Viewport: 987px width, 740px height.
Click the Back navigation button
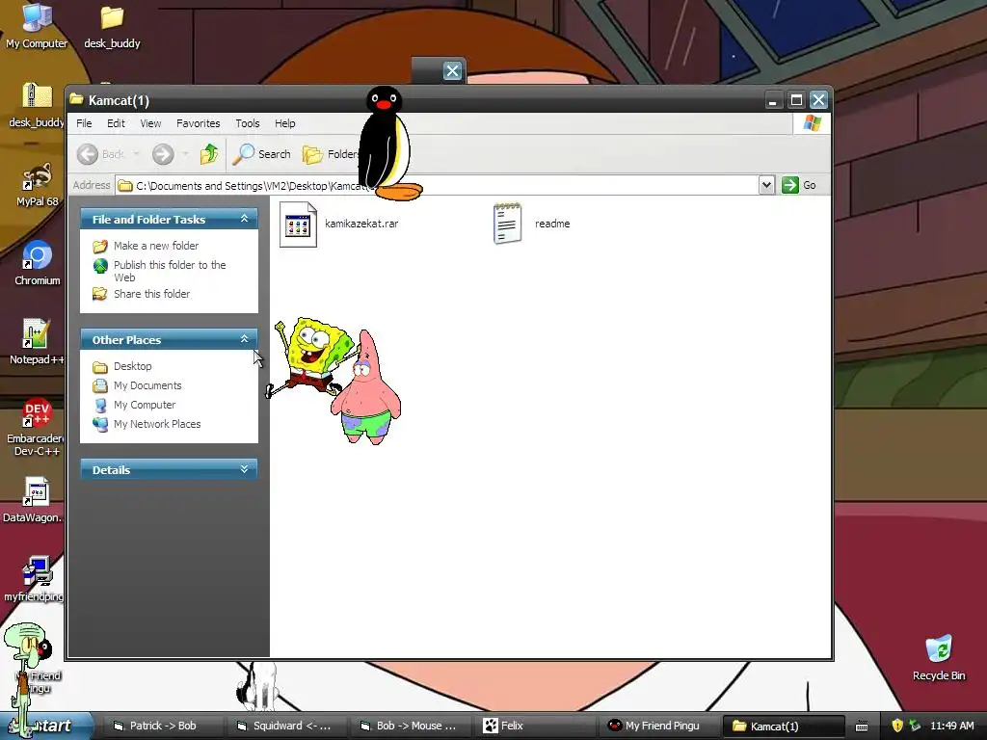[x=100, y=154]
